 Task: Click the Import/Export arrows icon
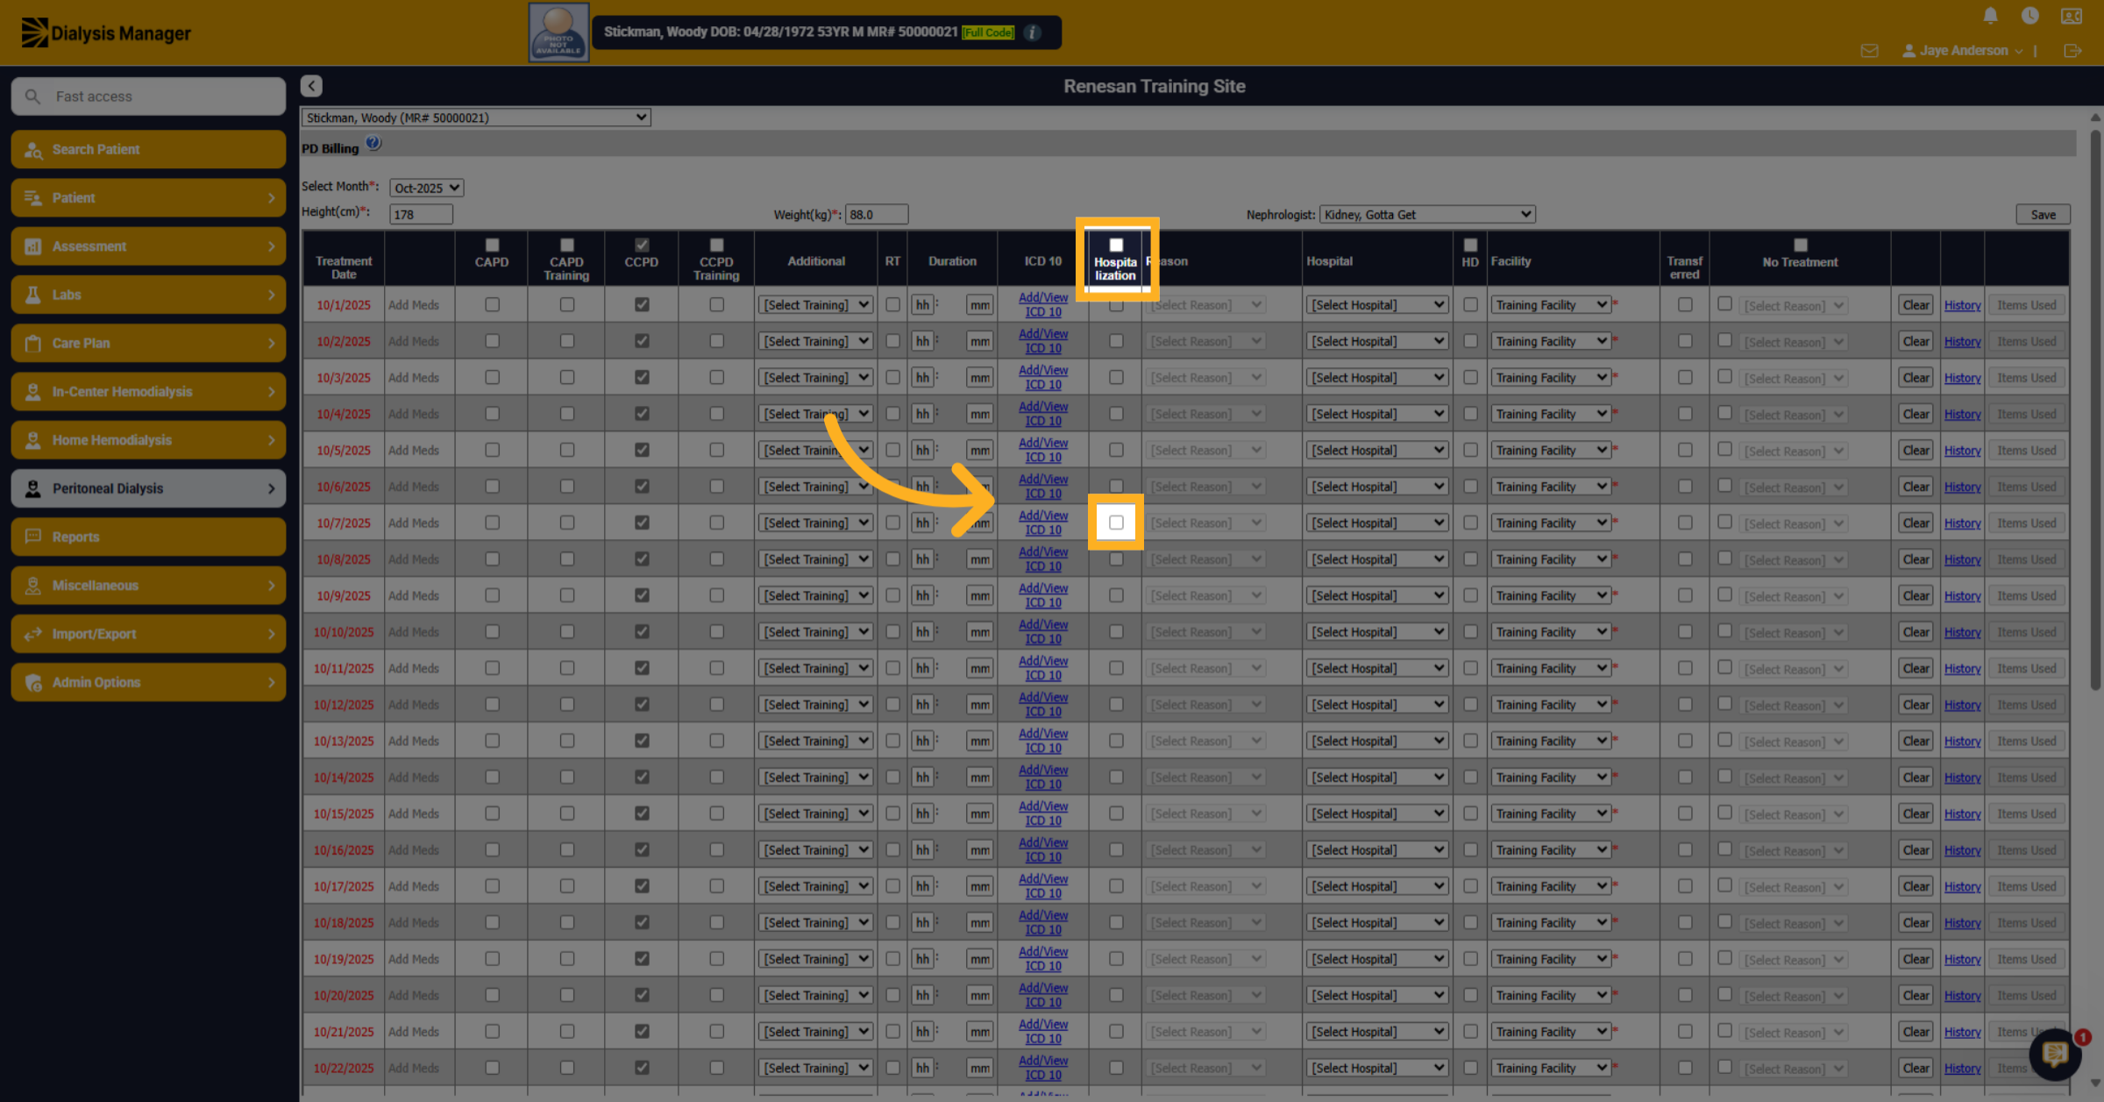(33, 634)
